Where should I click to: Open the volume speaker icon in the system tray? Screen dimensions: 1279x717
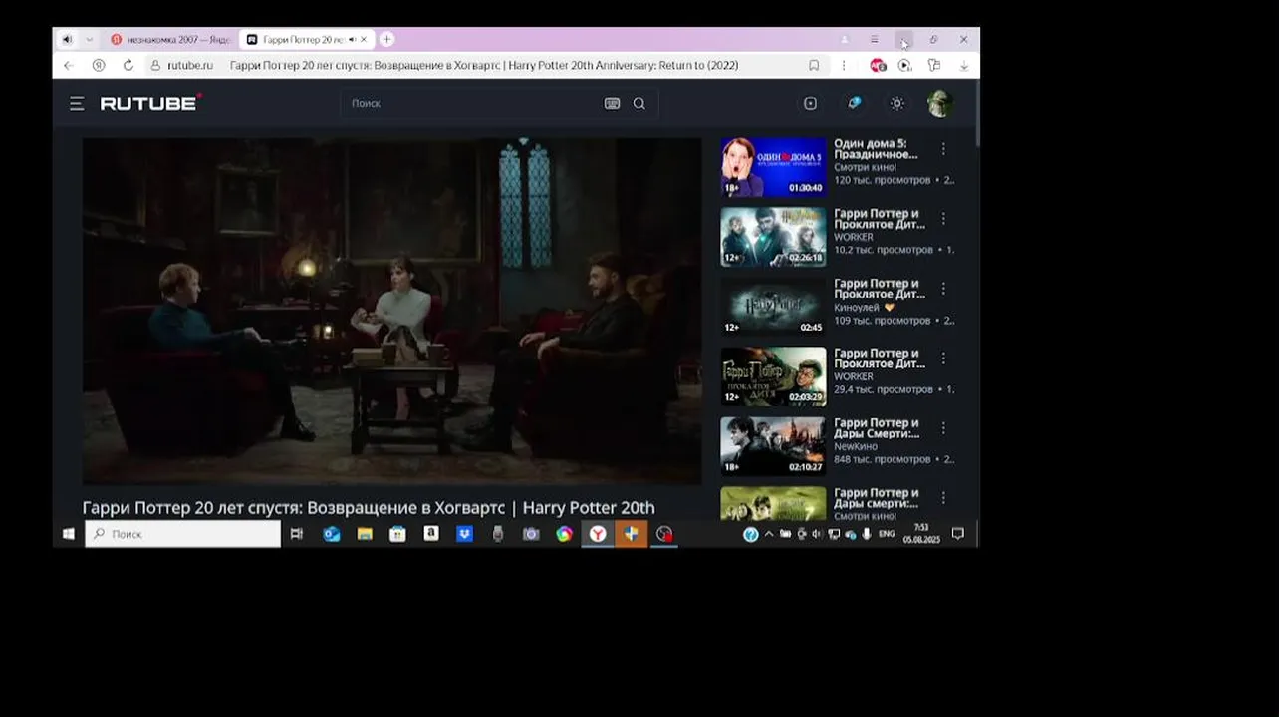(x=817, y=534)
